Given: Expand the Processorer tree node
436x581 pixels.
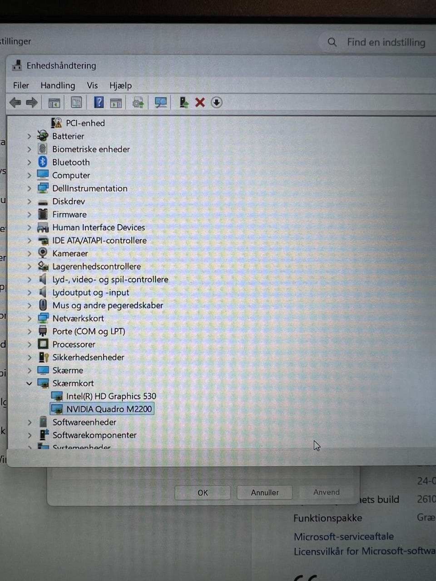Looking at the screenshot, I should pos(29,345).
